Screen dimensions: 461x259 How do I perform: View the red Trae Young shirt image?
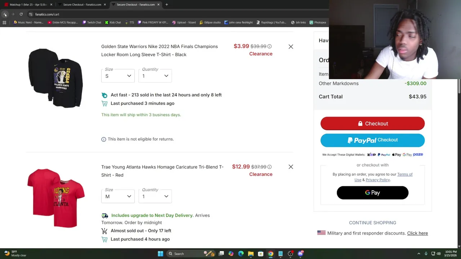[56, 198]
